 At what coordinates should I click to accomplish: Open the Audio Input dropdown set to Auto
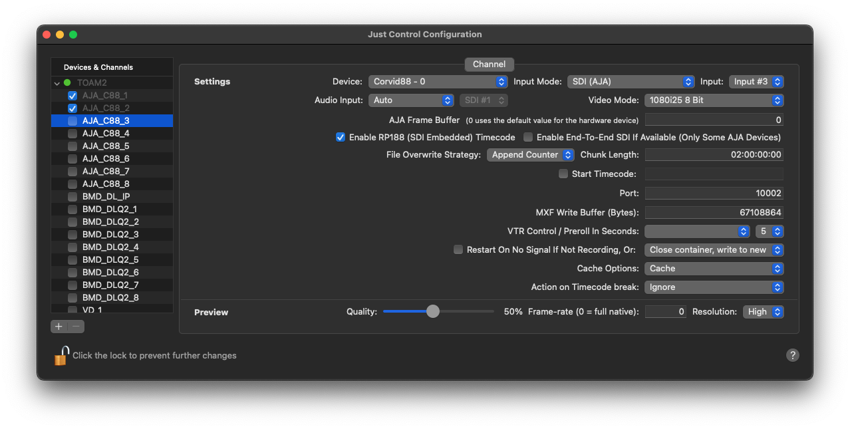click(411, 100)
